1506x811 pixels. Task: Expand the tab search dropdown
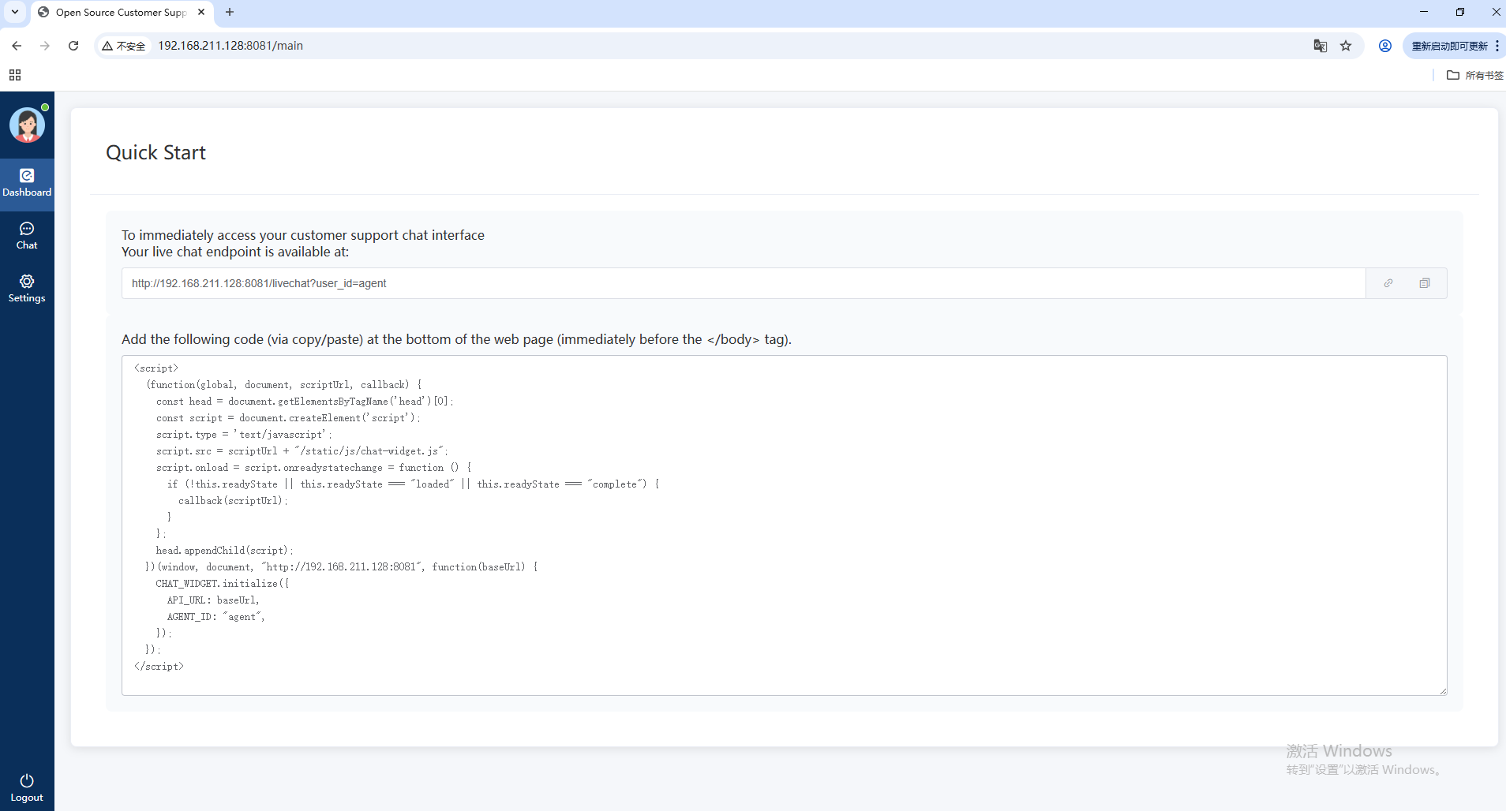tap(15, 12)
